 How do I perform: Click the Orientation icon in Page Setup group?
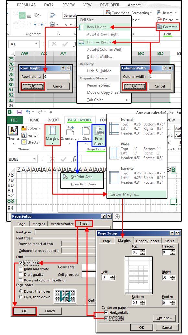coord(69,131)
